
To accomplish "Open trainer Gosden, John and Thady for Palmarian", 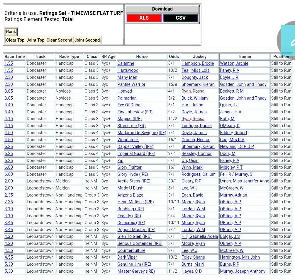I will 243,98.
